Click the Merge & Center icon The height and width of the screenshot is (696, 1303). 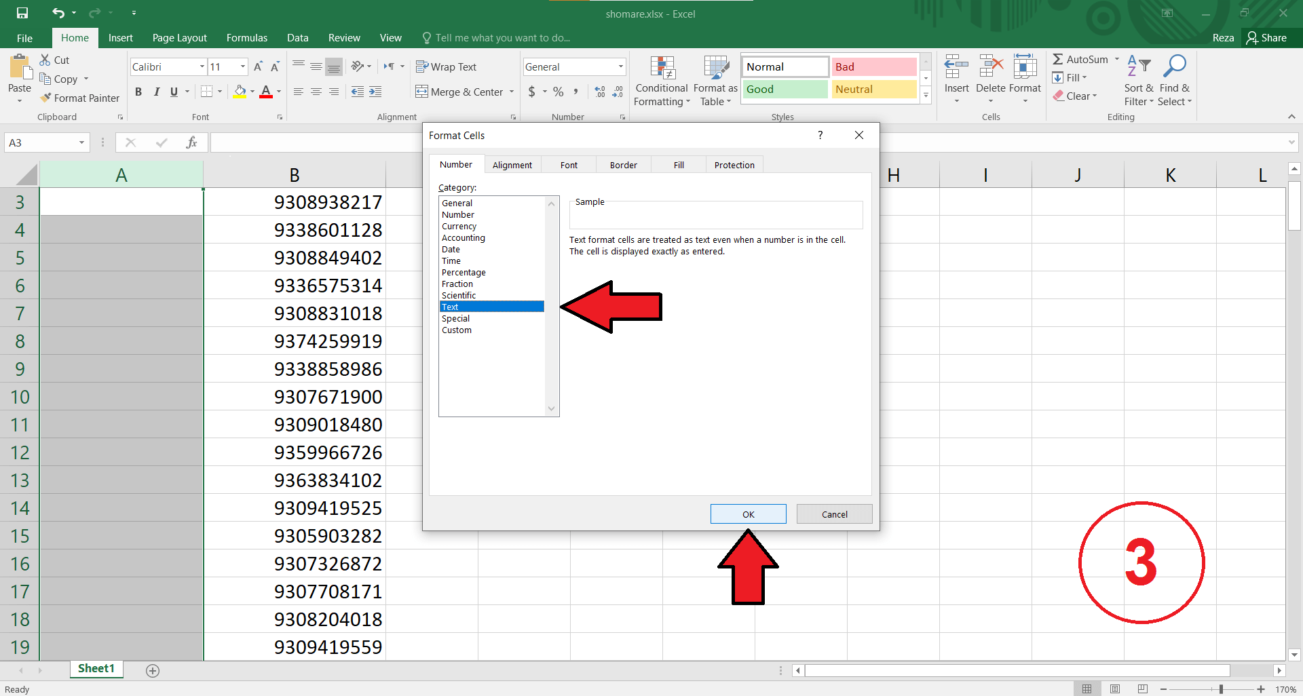(422, 92)
